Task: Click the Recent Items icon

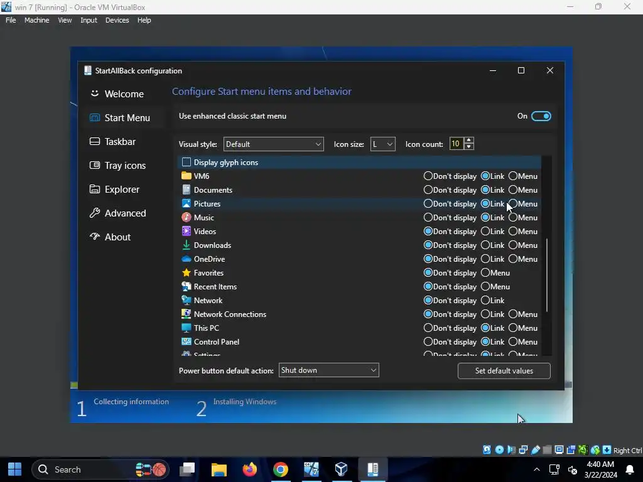Action: 186,286
